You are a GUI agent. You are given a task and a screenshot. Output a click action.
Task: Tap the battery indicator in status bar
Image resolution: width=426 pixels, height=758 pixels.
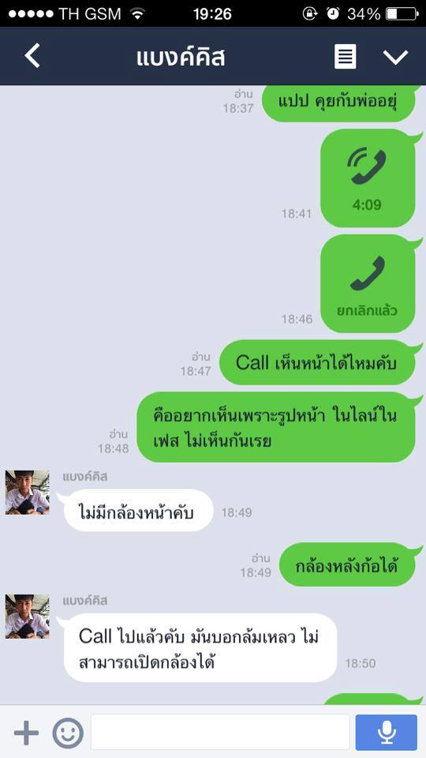[x=401, y=13]
